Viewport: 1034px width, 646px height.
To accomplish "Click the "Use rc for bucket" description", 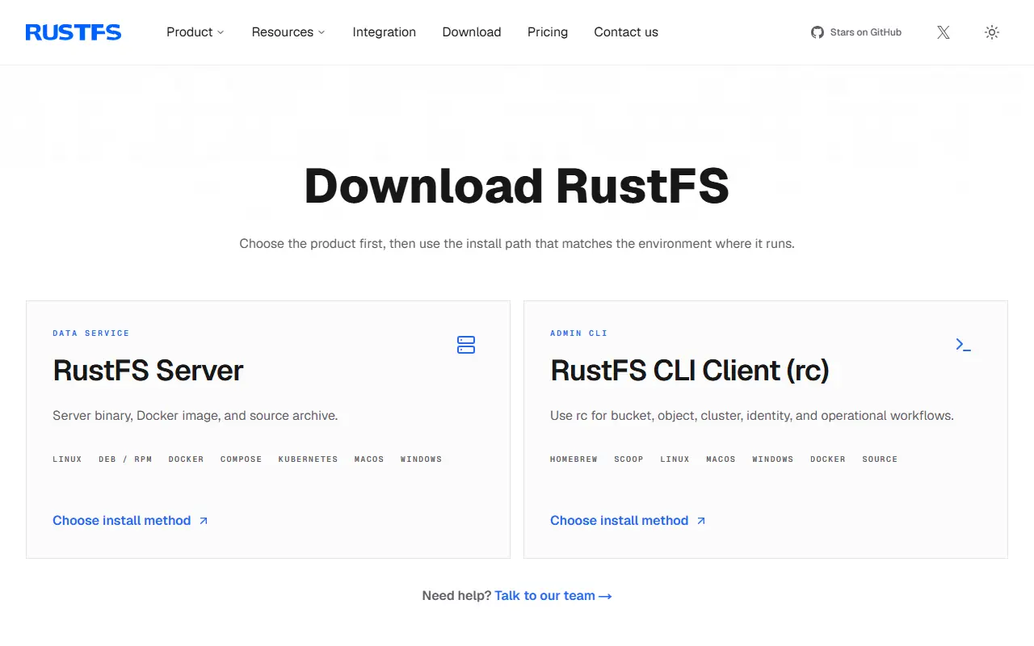I will pos(752,416).
